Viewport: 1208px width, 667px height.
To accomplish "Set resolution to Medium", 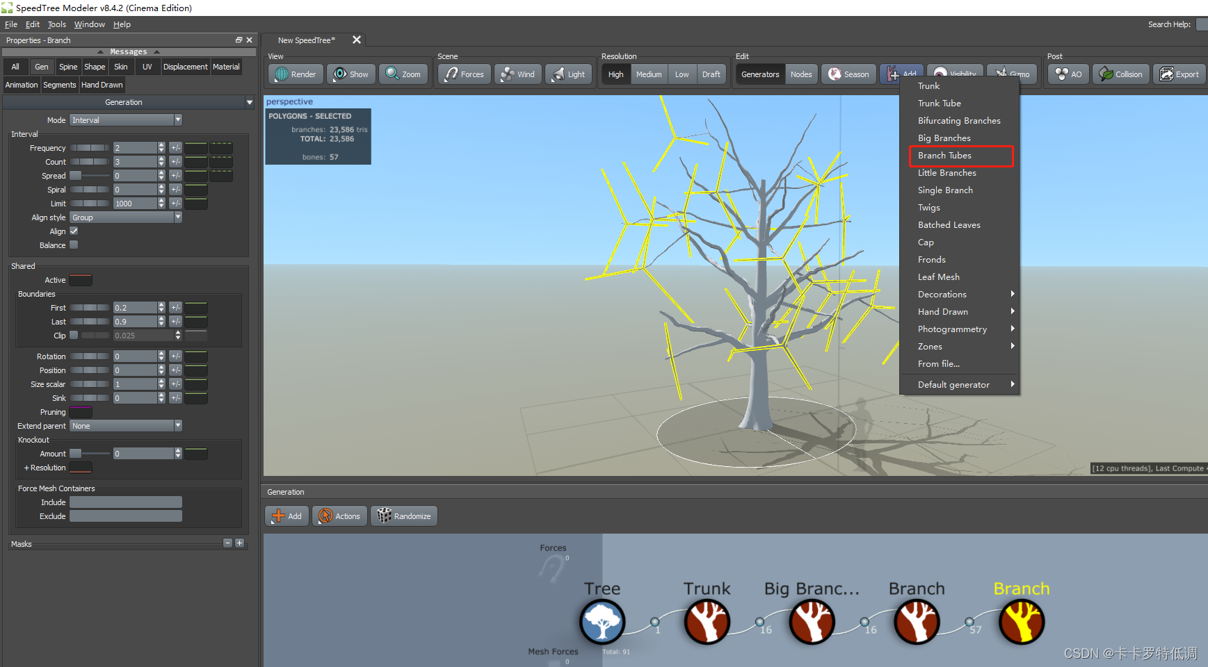I will pos(649,74).
